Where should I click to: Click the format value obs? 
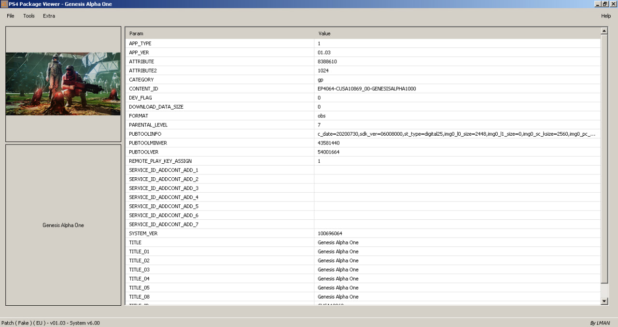click(322, 116)
